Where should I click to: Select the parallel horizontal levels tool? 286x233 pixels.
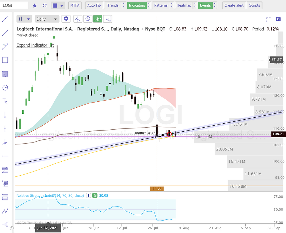5,197
